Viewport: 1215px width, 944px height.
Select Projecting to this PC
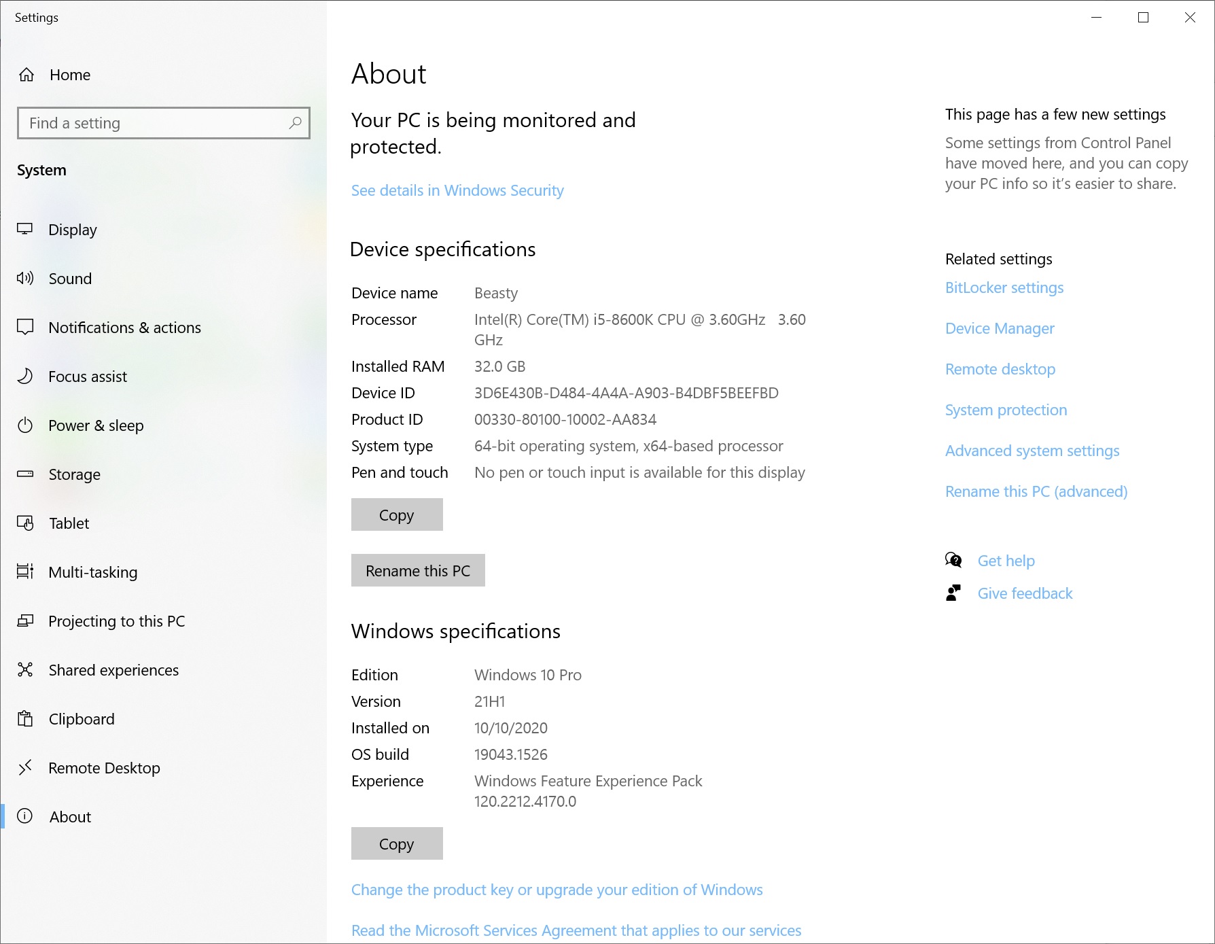116,621
